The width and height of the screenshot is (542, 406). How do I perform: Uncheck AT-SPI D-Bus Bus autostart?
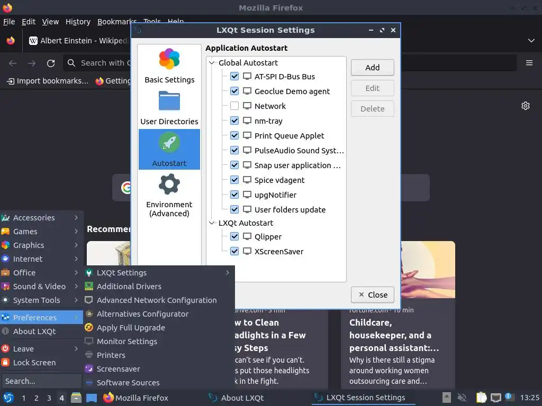click(x=234, y=76)
